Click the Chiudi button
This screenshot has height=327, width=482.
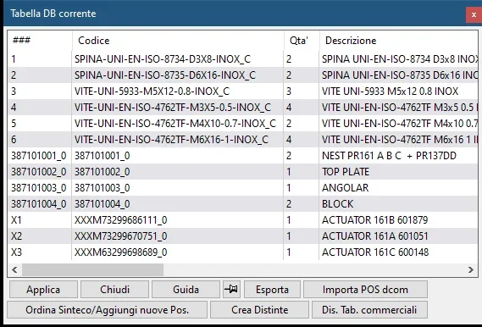114,289
